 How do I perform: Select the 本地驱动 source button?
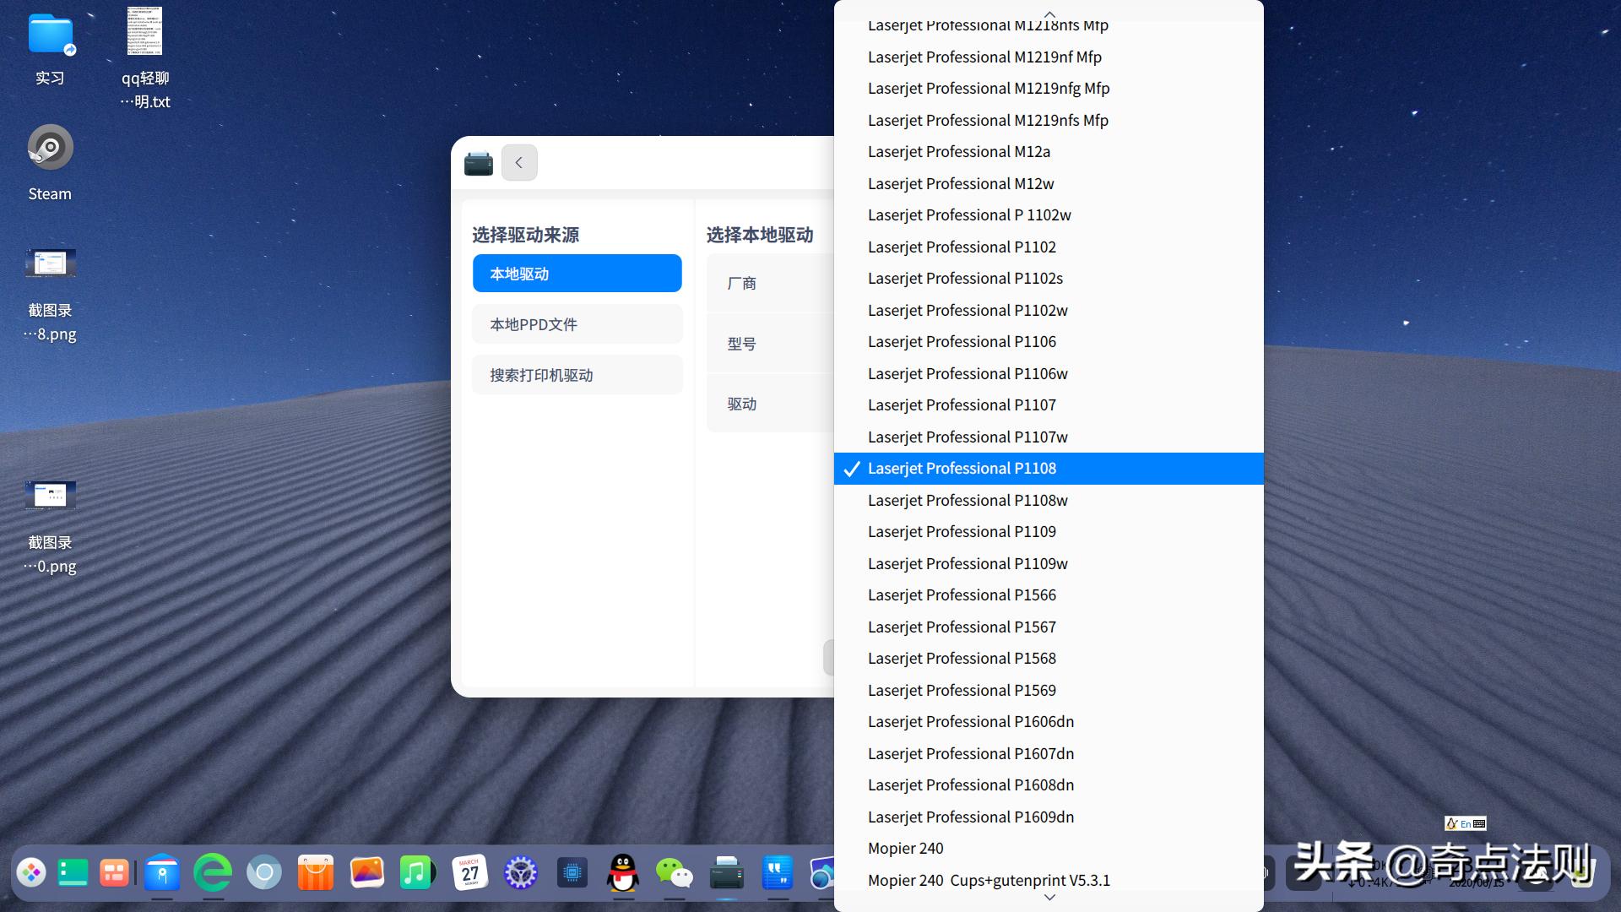577,273
